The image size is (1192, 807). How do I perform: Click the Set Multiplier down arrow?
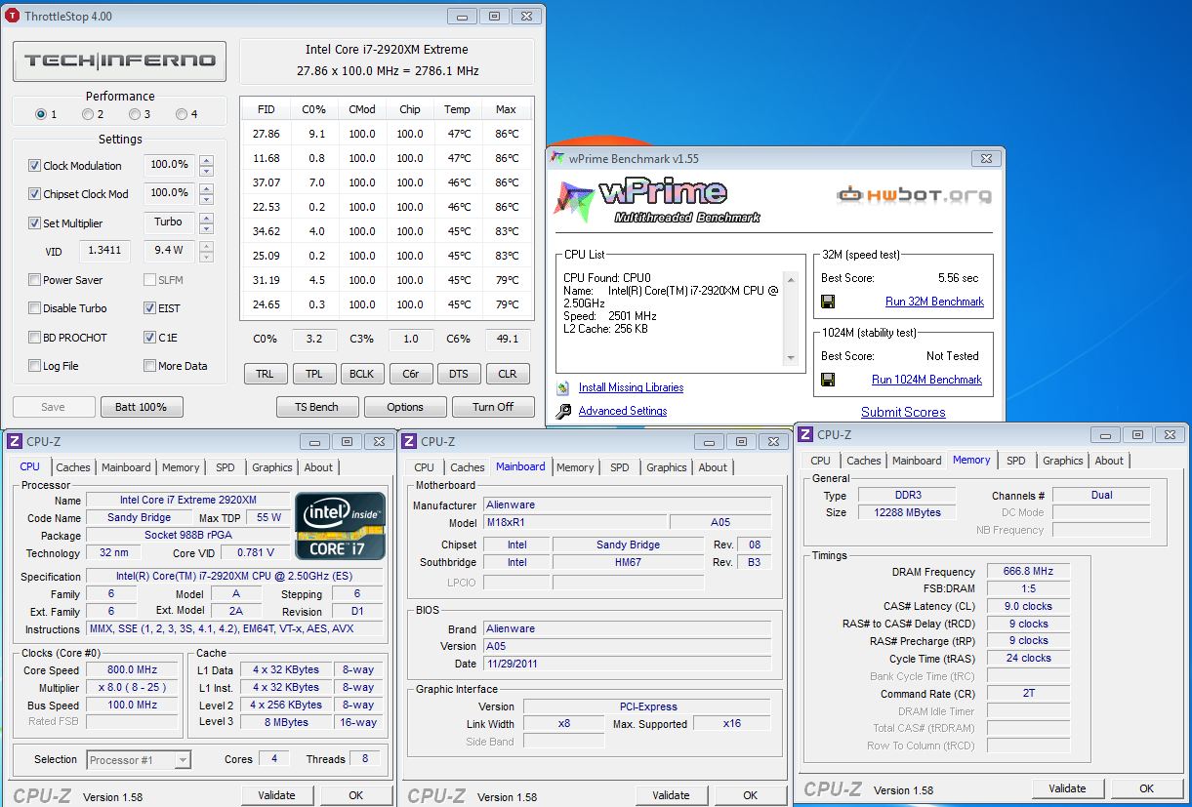[206, 228]
